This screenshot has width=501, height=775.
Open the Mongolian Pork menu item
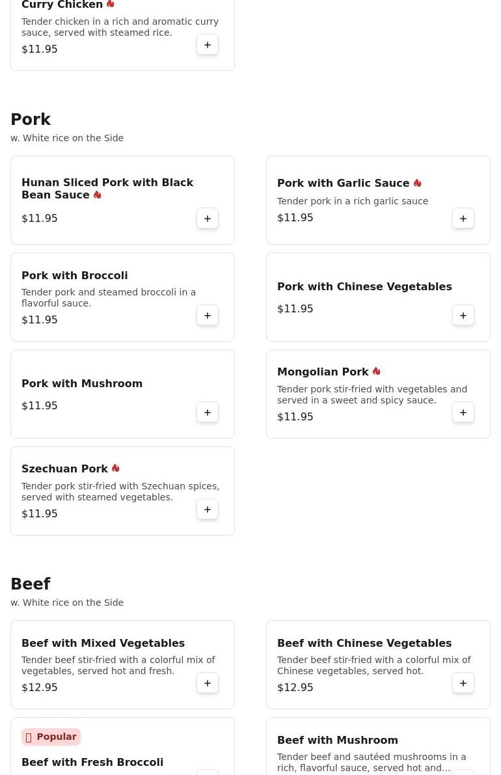323,372
